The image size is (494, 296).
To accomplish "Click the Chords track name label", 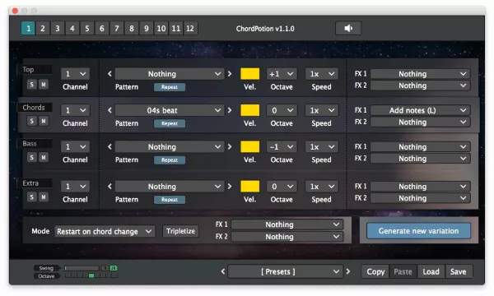I will [x=35, y=108].
